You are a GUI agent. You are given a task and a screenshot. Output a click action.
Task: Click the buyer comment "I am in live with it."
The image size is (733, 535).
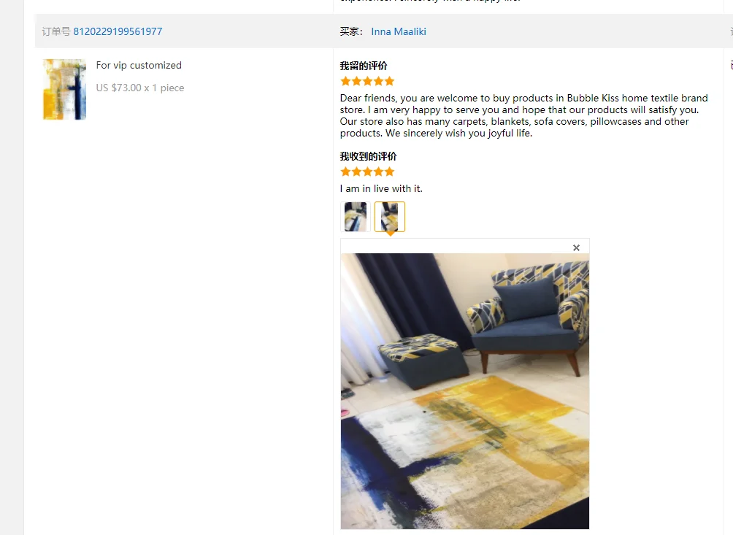[381, 188]
